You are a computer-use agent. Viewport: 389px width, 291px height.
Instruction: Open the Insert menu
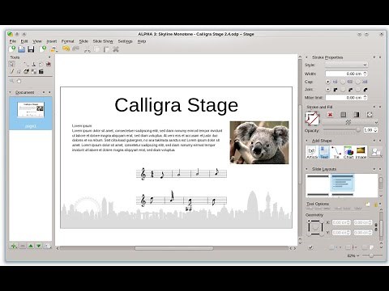pos(52,41)
